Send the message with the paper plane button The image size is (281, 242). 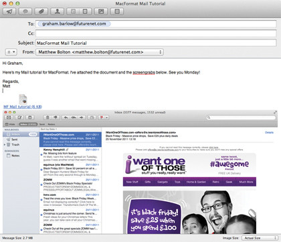click(x=9, y=11)
